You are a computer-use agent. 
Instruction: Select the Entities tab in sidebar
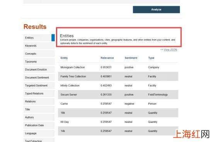tap(39, 38)
